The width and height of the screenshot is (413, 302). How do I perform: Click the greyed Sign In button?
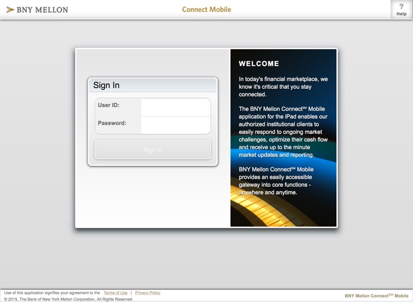[x=153, y=150]
